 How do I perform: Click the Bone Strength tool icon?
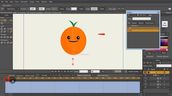coord(2,23)
